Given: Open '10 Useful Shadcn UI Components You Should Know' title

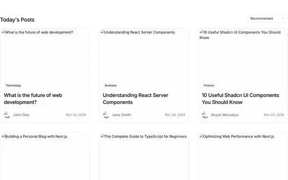Looking at the screenshot, I should [240, 99].
